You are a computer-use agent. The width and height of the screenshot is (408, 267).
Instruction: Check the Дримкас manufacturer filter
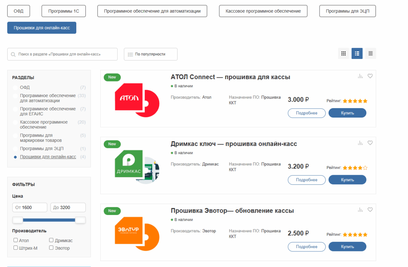(x=51, y=240)
